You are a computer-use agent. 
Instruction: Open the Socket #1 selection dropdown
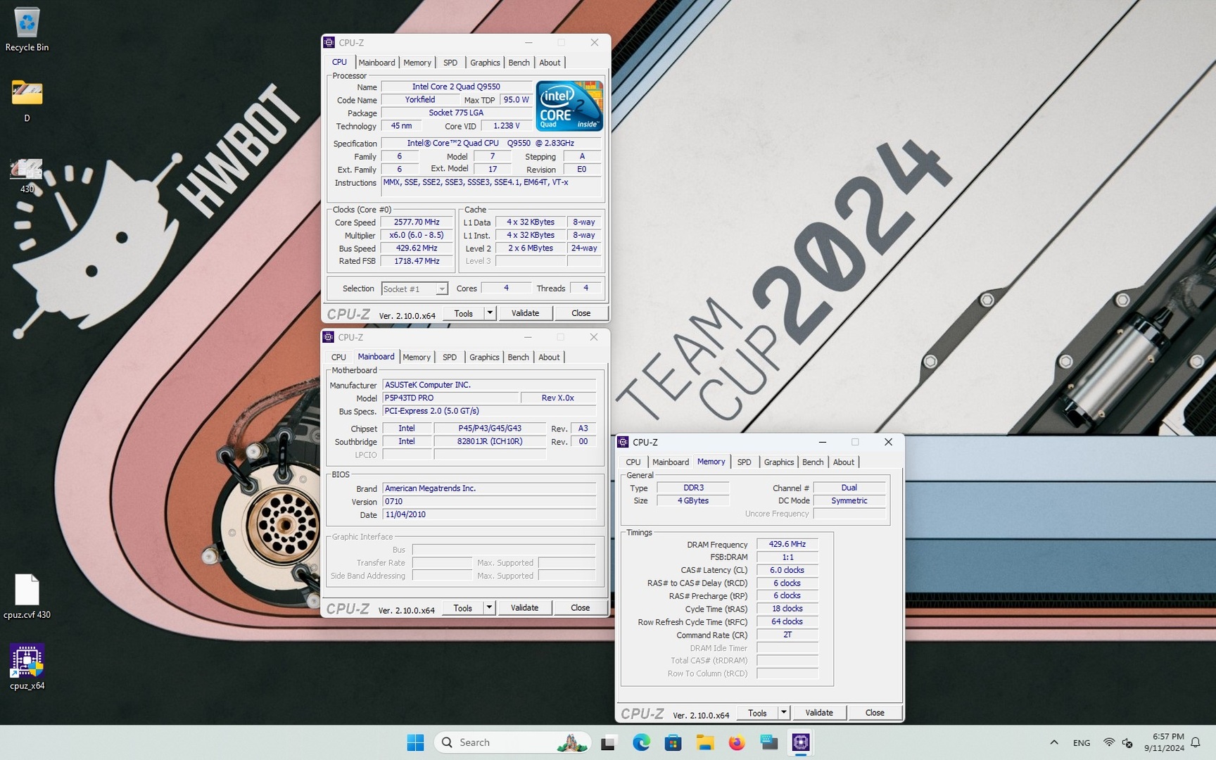tap(414, 289)
